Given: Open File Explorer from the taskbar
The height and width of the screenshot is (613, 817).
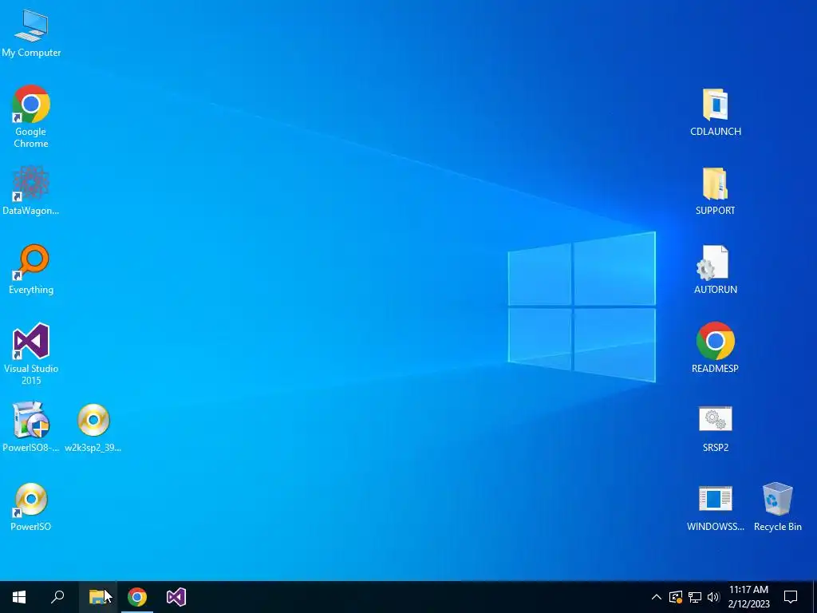Looking at the screenshot, I should (x=97, y=597).
